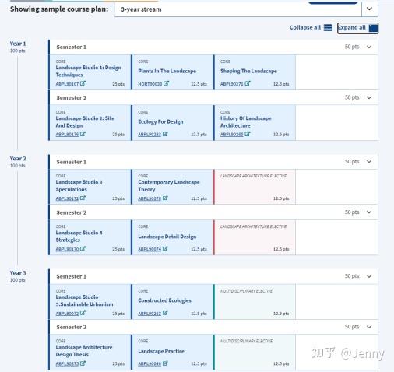Collapse Year 2 Semester 2 chevron
This screenshot has height=372, width=394.
[369, 212]
